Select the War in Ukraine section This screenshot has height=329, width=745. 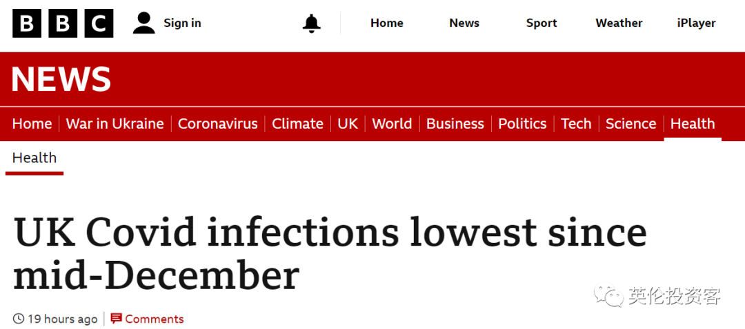click(x=115, y=124)
